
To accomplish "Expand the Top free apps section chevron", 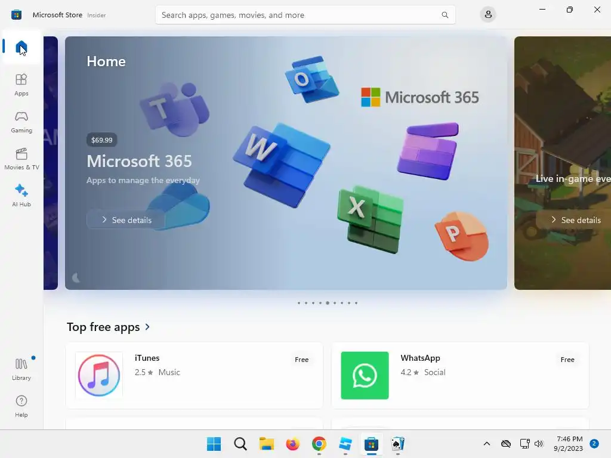I will click(x=147, y=327).
